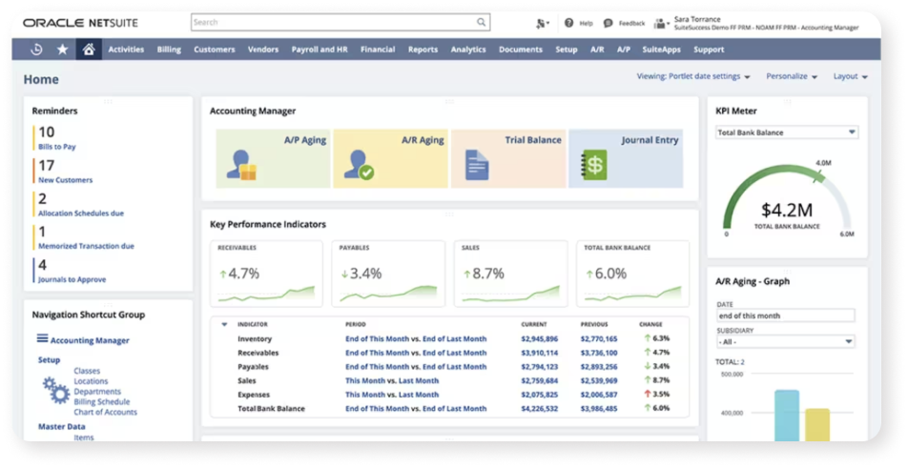Open the A/P Aging shortcut tile

point(272,158)
